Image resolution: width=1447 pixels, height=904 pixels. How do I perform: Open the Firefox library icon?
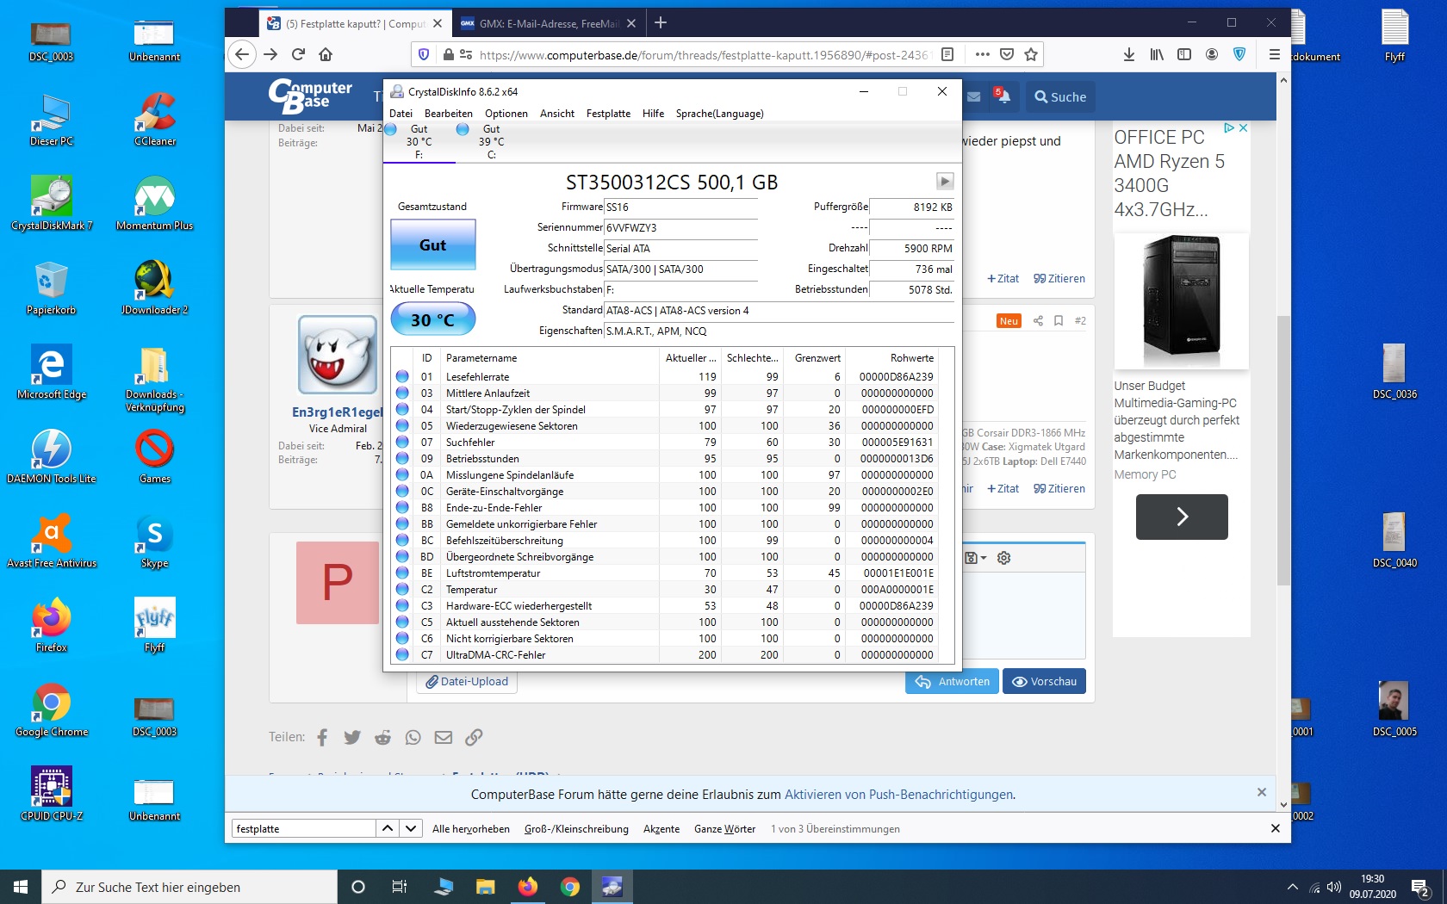tap(1157, 54)
